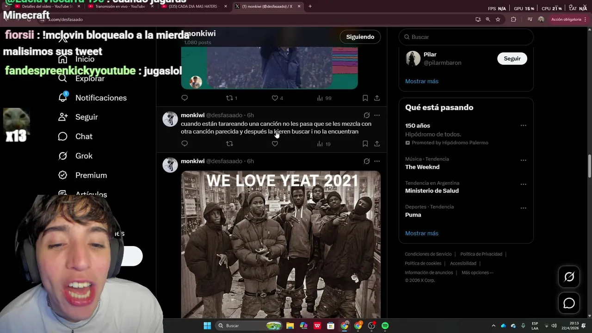Click monkiwi avatar on 'tarareando' tweet
This screenshot has width=592, height=333.
tap(170, 119)
